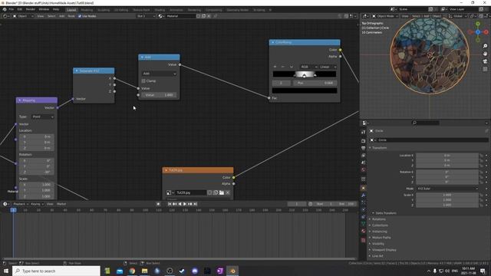Image resolution: width=491 pixels, height=276 pixels.
Task: Remove a color stop with the minus in ColorRamp
Action: click(x=283, y=67)
